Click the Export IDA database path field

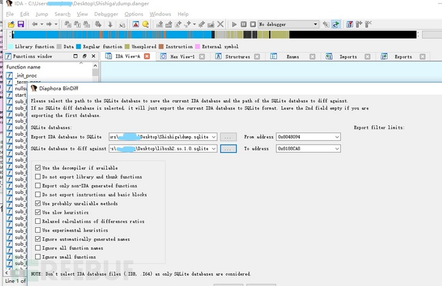point(160,136)
